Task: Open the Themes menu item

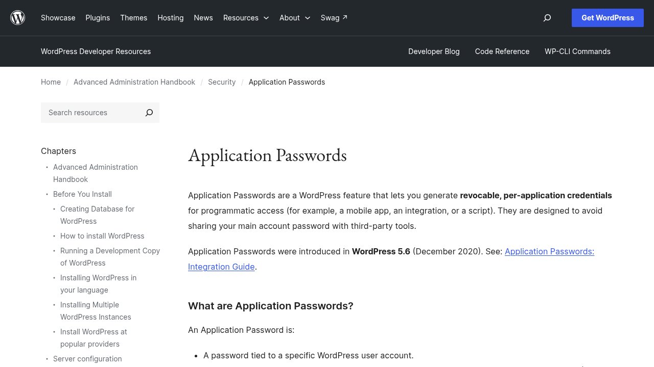Action: [134, 18]
